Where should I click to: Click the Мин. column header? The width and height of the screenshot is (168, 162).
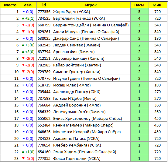(158, 5)
